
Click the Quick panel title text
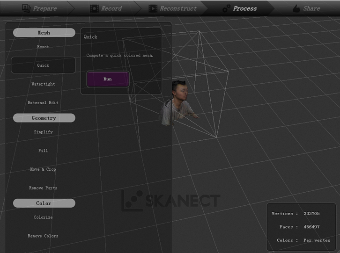[x=90, y=37]
